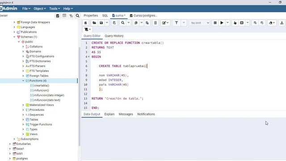The image size is (286, 161).
Task: Click the Rollback transaction icon
Action: point(262,23)
